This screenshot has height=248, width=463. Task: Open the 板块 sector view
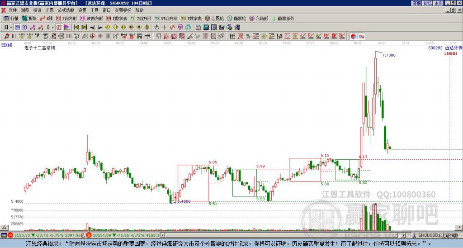[x=29, y=18]
